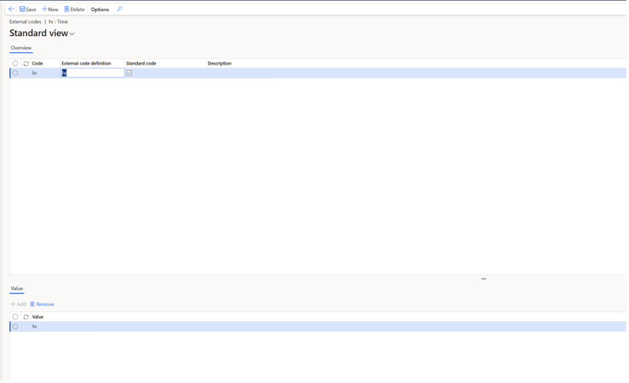Select the radio button for the hr value row

[15, 326]
